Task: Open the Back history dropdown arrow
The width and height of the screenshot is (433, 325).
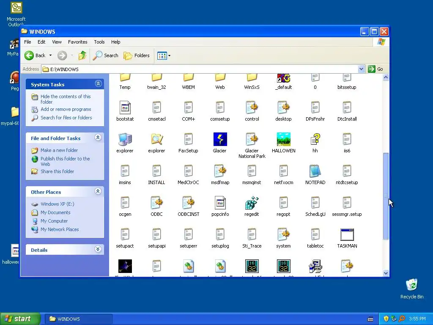Action: click(50, 55)
